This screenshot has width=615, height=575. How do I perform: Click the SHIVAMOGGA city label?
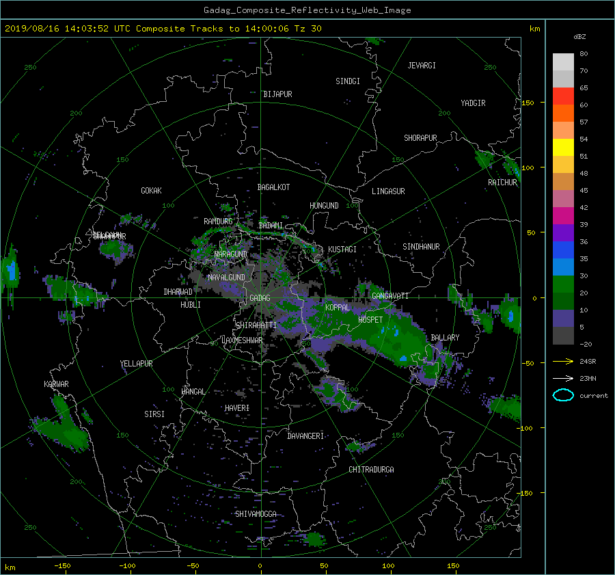point(256,514)
